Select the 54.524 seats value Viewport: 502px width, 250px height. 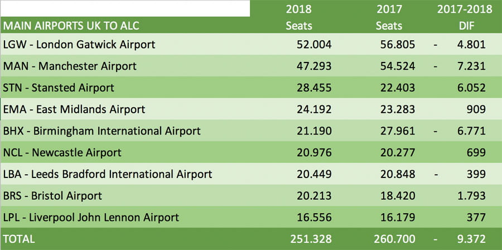(x=396, y=66)
